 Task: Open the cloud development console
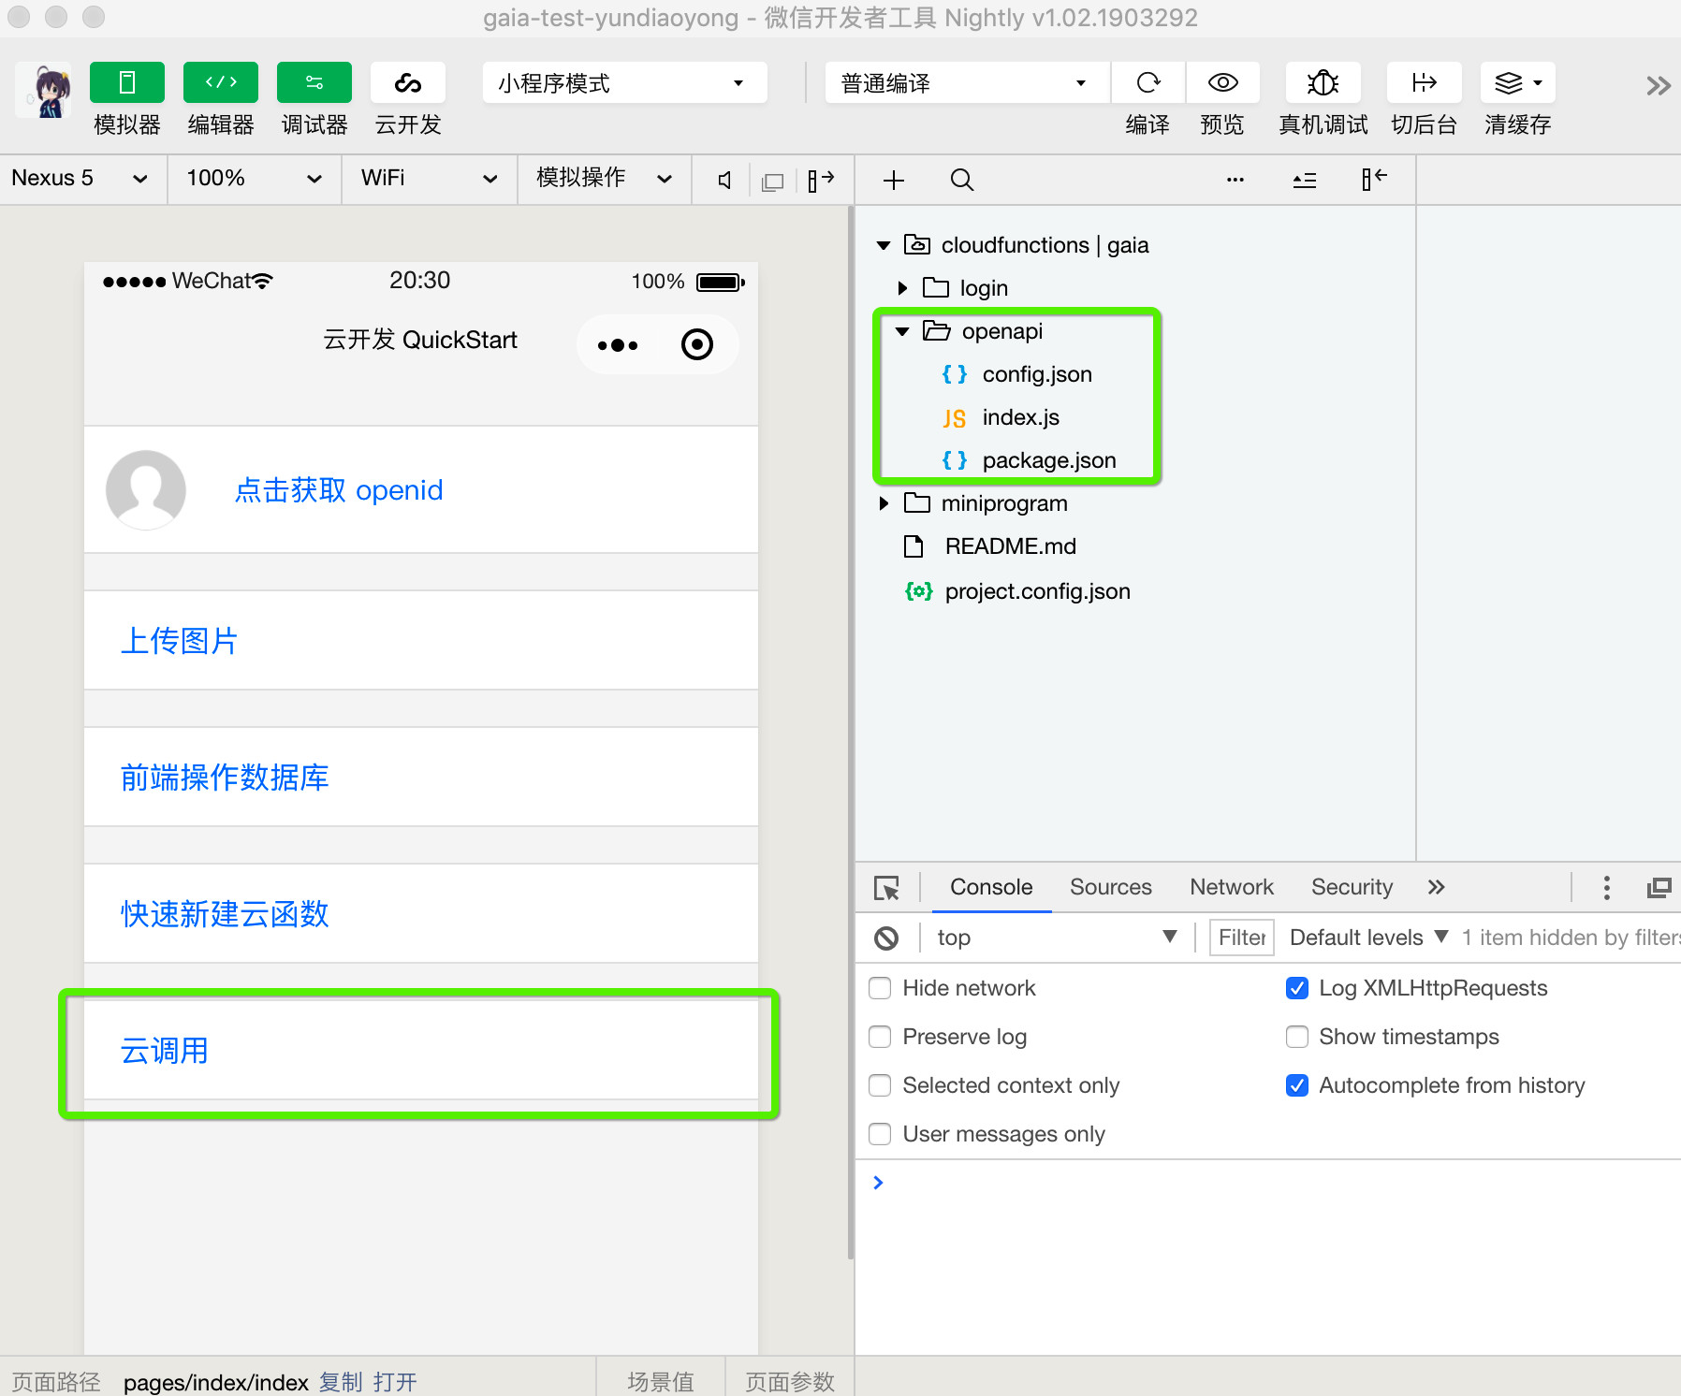click(x=408, y=82)
